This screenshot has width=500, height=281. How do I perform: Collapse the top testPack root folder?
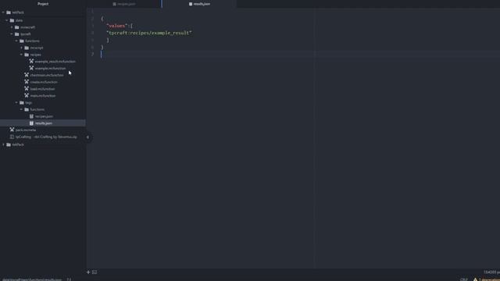tap(3, 12)
